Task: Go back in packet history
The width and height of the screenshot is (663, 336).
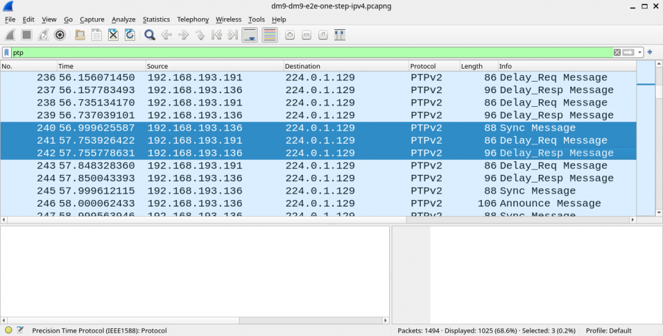Action: [166, 35]
